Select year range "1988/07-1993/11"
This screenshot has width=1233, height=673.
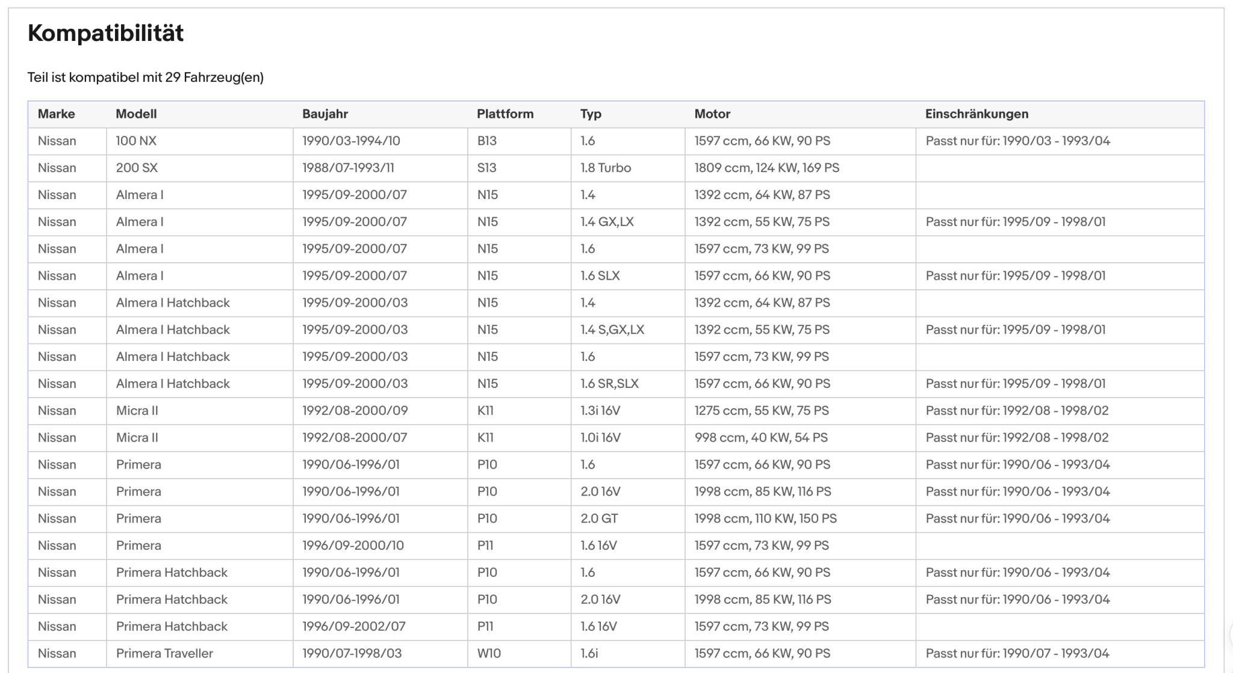348,168
